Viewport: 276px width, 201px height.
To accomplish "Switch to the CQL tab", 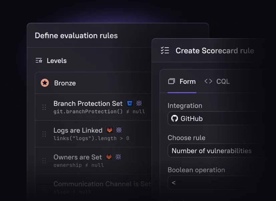I will (x=217, y=81).
